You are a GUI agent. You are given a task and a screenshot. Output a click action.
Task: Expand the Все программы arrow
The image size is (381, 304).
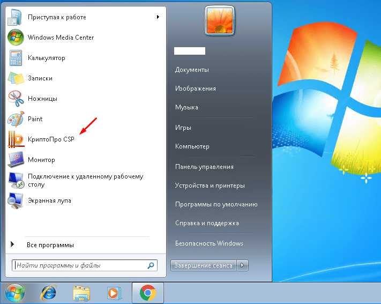[12, 244]
